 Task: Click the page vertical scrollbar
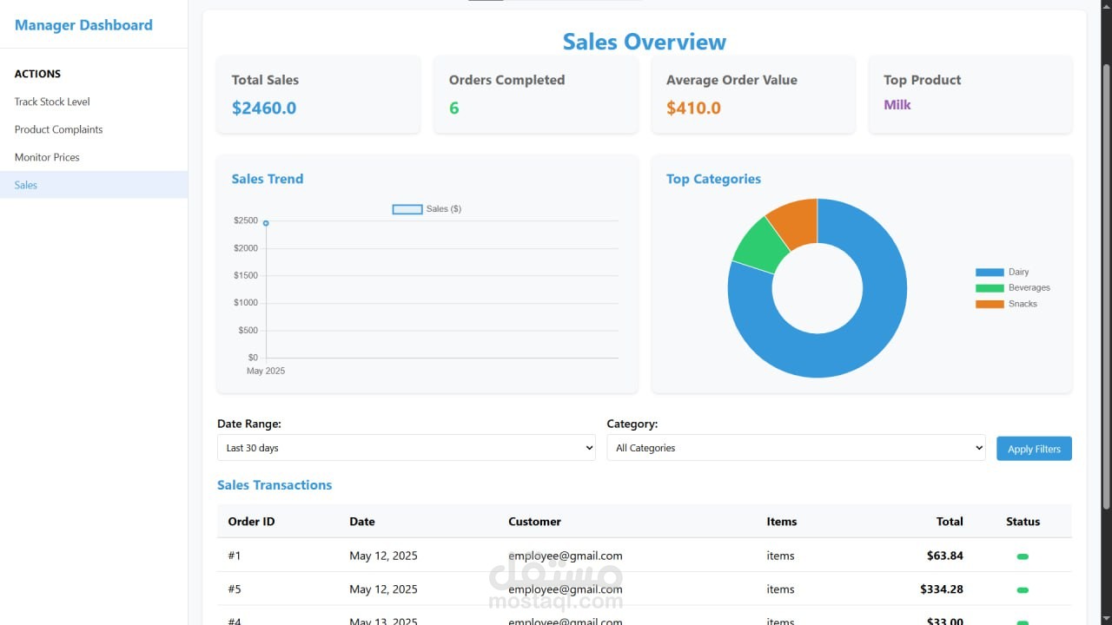coord(1106,286)
